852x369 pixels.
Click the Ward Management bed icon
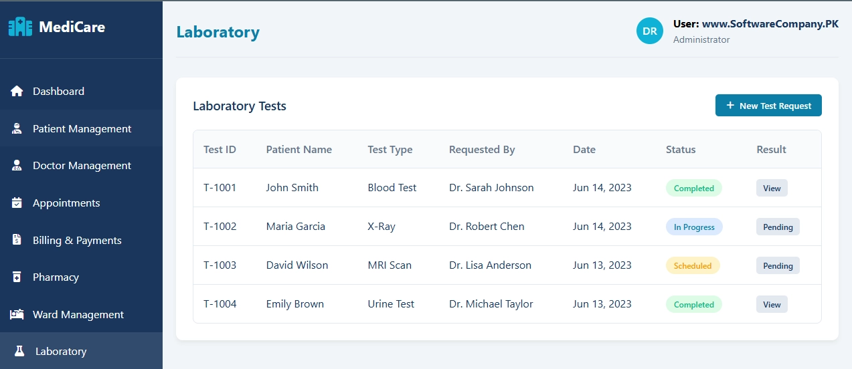[17, 314]
